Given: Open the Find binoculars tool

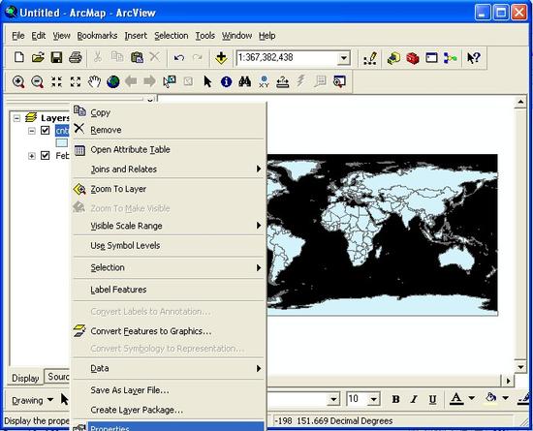Looking at the screenshot, I should (x=245, y=82).
